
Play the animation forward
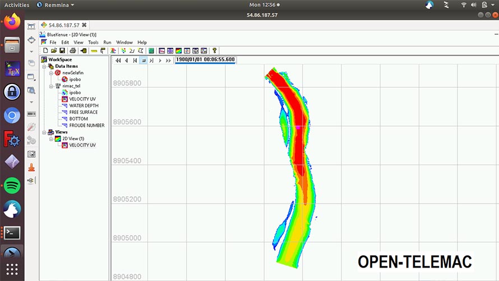[x=160, y=60]
